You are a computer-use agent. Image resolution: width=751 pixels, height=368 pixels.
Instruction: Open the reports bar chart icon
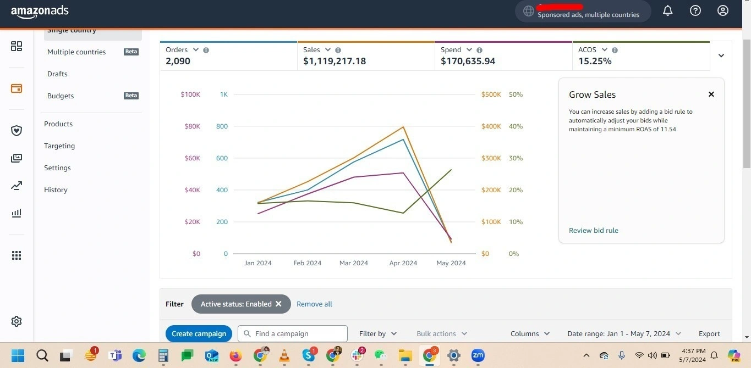coord(16,213)
